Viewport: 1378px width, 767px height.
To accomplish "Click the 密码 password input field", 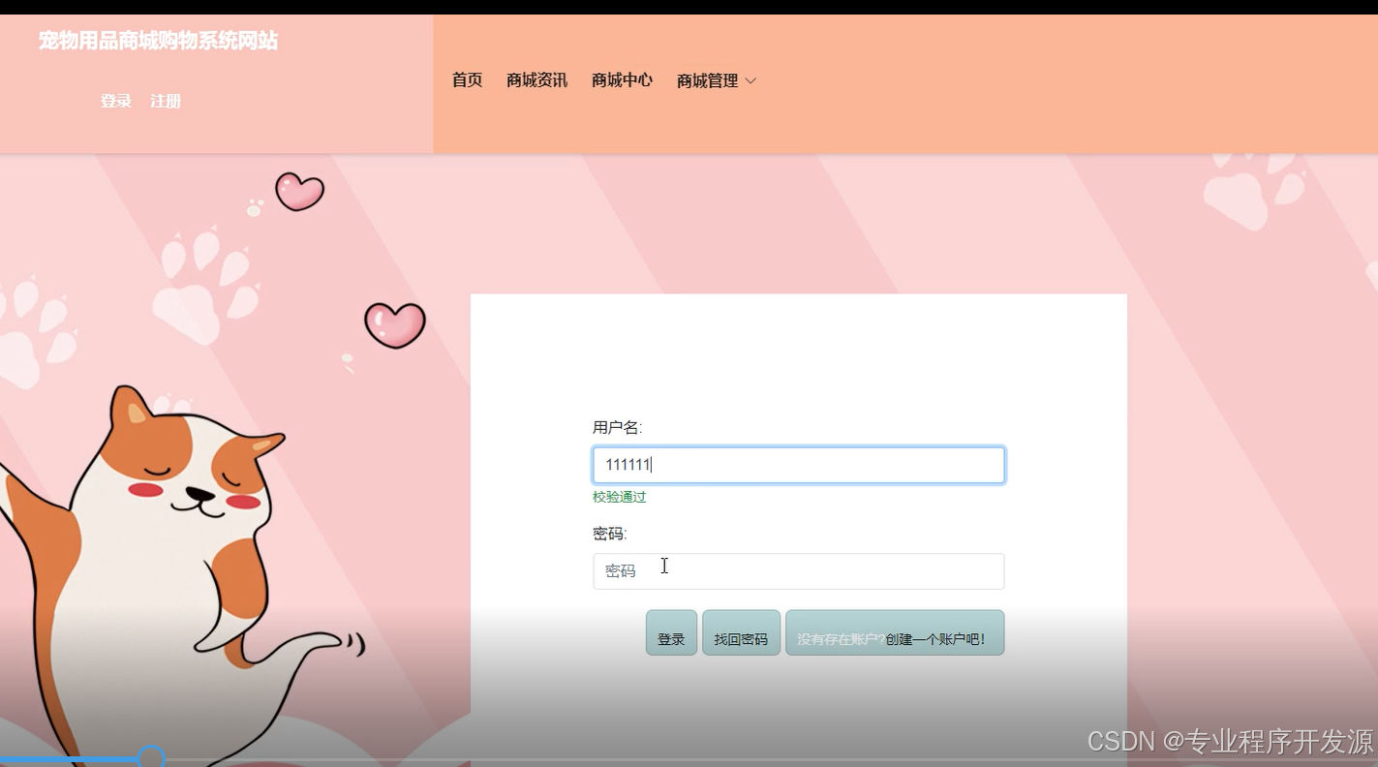I will tap(799, 571).
